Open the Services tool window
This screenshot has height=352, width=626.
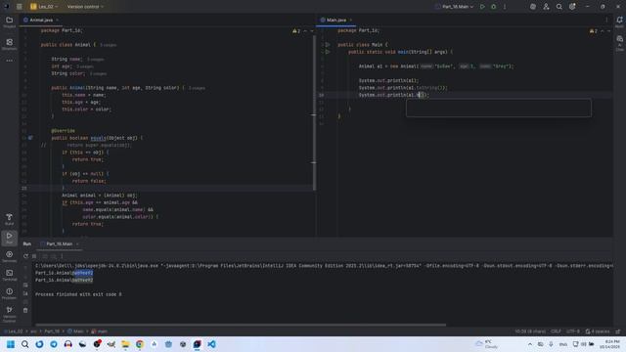9,256
